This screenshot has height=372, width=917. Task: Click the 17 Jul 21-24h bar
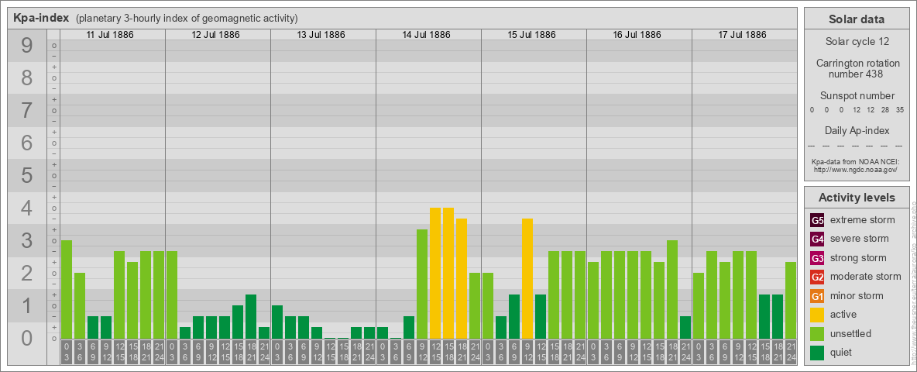click(791, 300)
